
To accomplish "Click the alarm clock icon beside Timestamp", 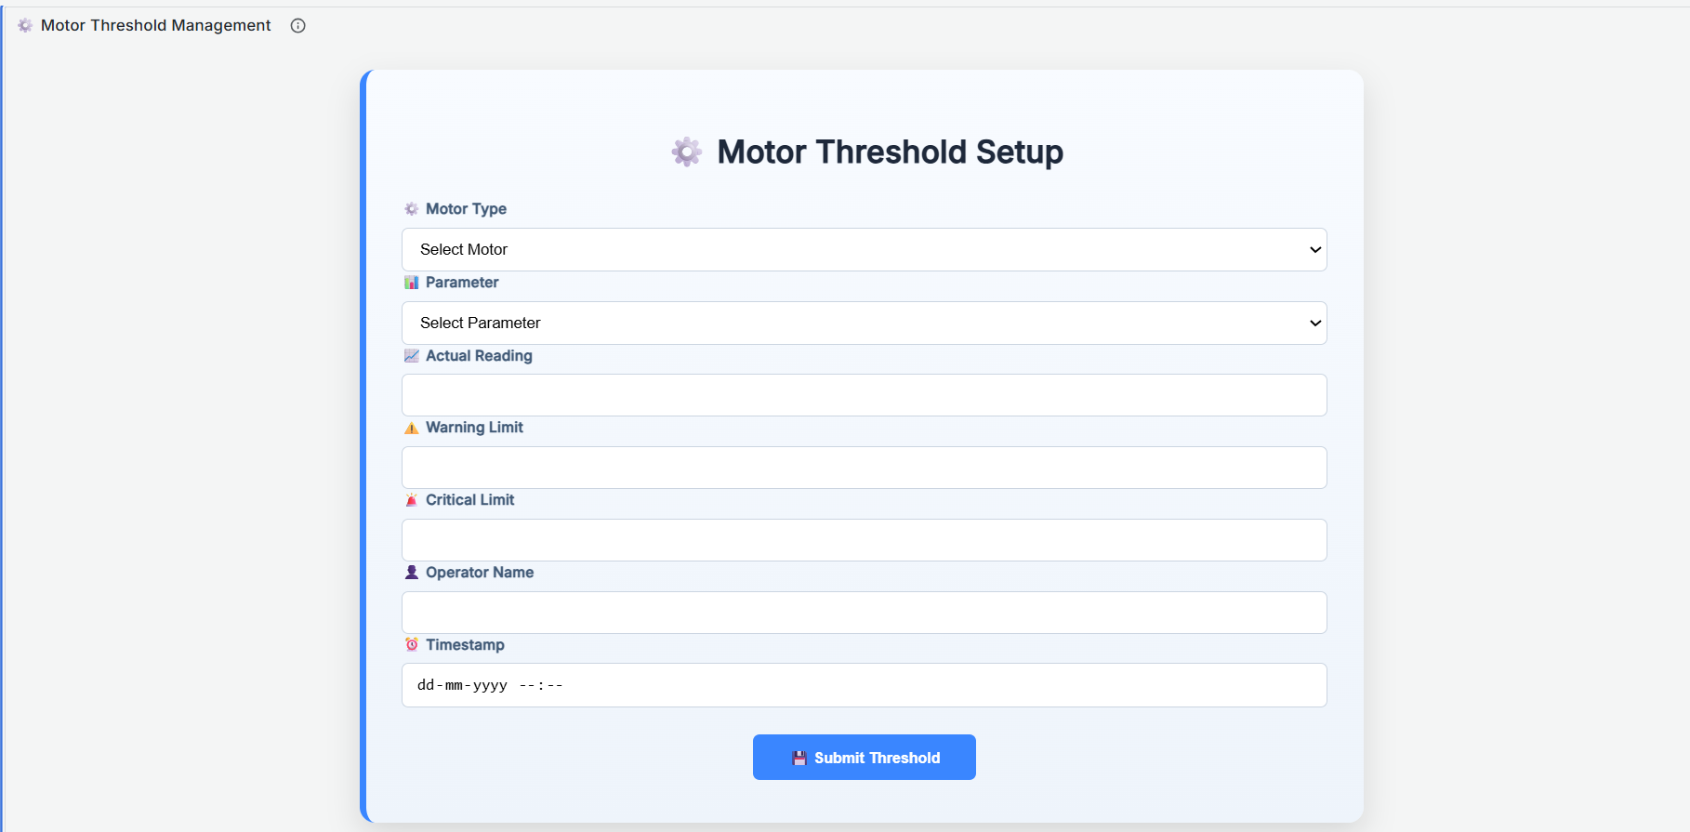I will coord(412,645).
